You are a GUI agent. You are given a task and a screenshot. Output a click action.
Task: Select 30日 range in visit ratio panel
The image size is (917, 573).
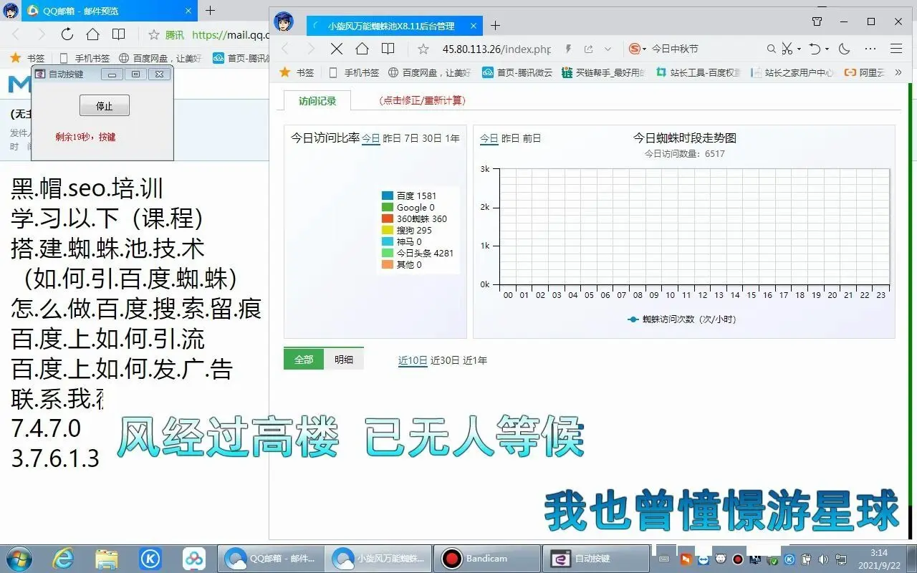tap(432, 138)
